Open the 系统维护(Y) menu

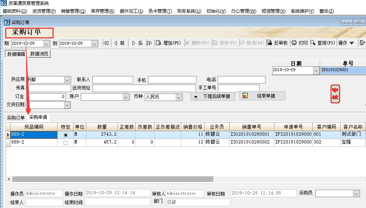[x=302, y=11]
